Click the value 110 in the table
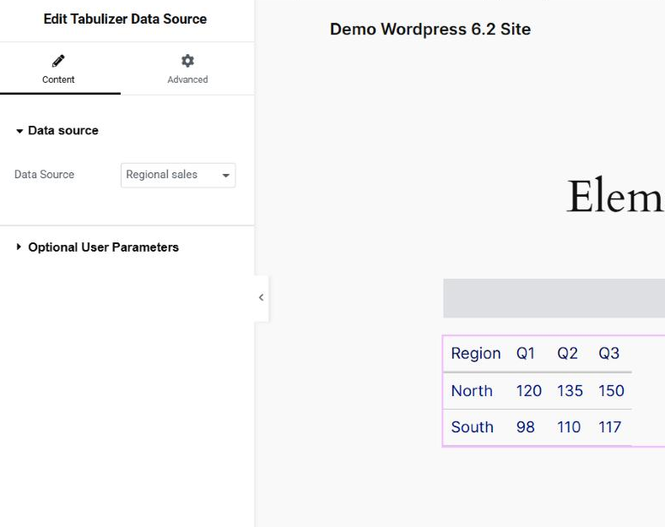 click(568, 426)
